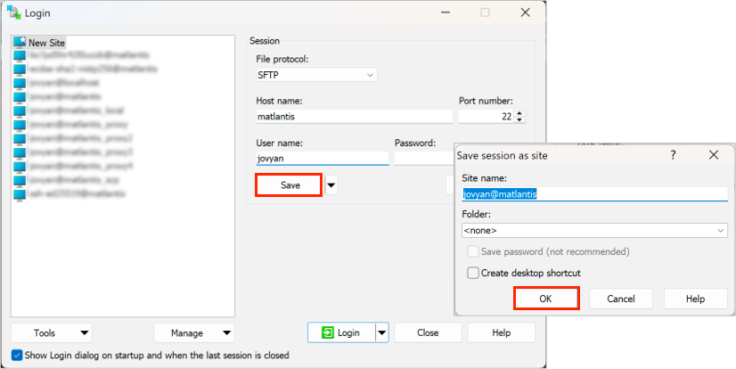Image resolution: width=736 pixels, height=369 pixels.
Task: Close the Save session as site dialog
Action: [x=714, y=155]
